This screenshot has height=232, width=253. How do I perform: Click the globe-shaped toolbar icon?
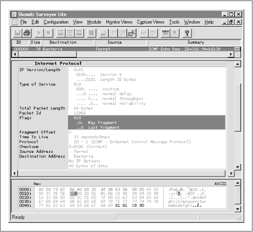tap(122, 33)
